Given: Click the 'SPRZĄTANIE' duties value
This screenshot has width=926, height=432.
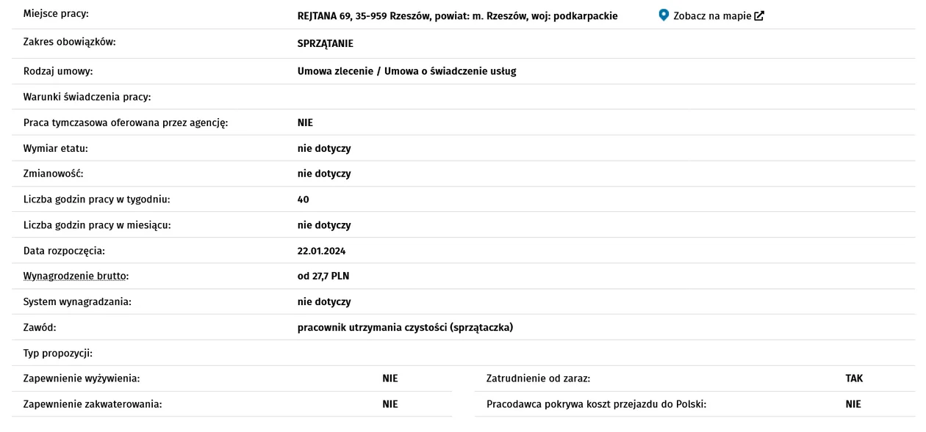Looking at the screenshot, I should pyautogui.click(x=326, y=44).
